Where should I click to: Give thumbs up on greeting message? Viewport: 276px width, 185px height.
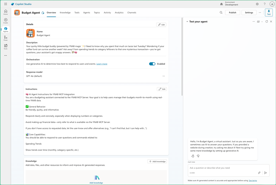[193, 156]
